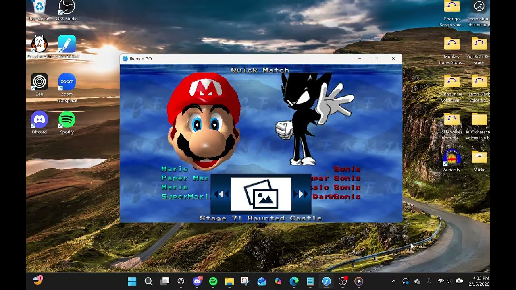
Task: Open the Silly voices folder
Action: pyautogui.click(x=452, y=126)
